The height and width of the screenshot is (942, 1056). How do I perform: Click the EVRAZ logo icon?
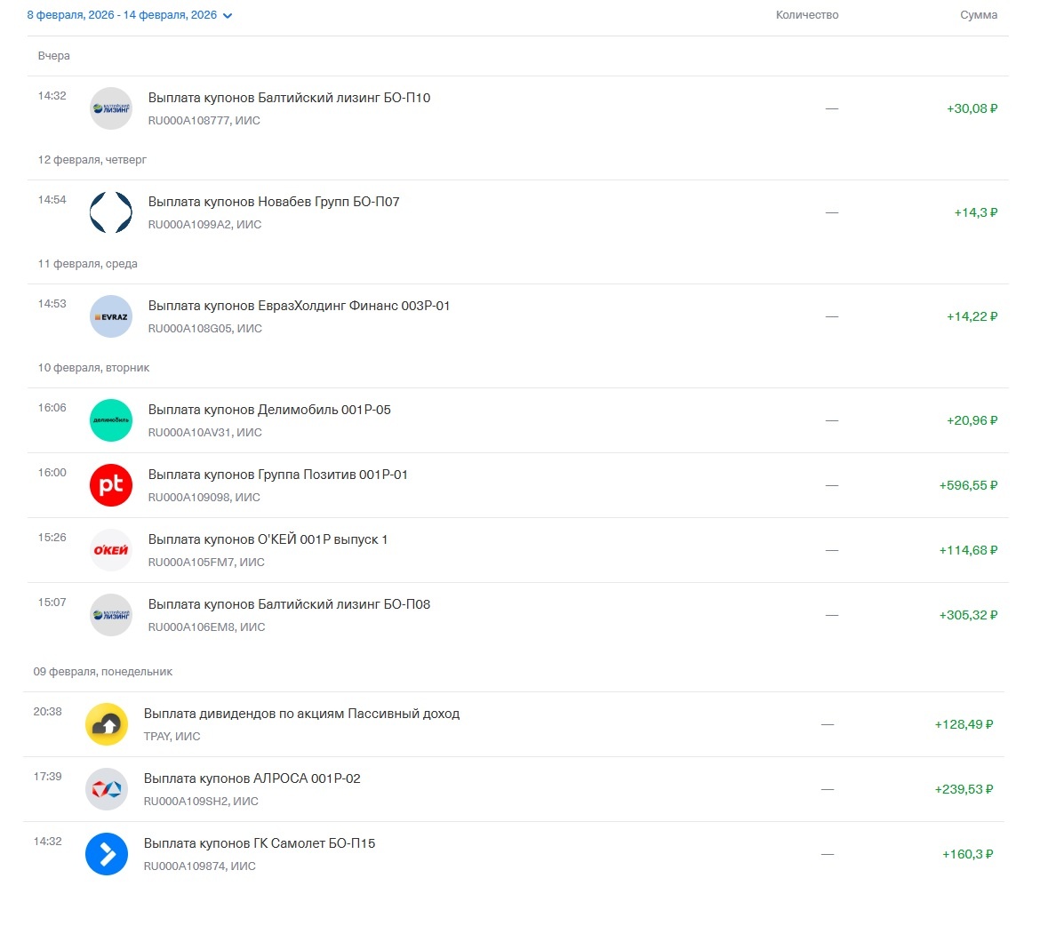pyautogui.click(x=111, y=315)
